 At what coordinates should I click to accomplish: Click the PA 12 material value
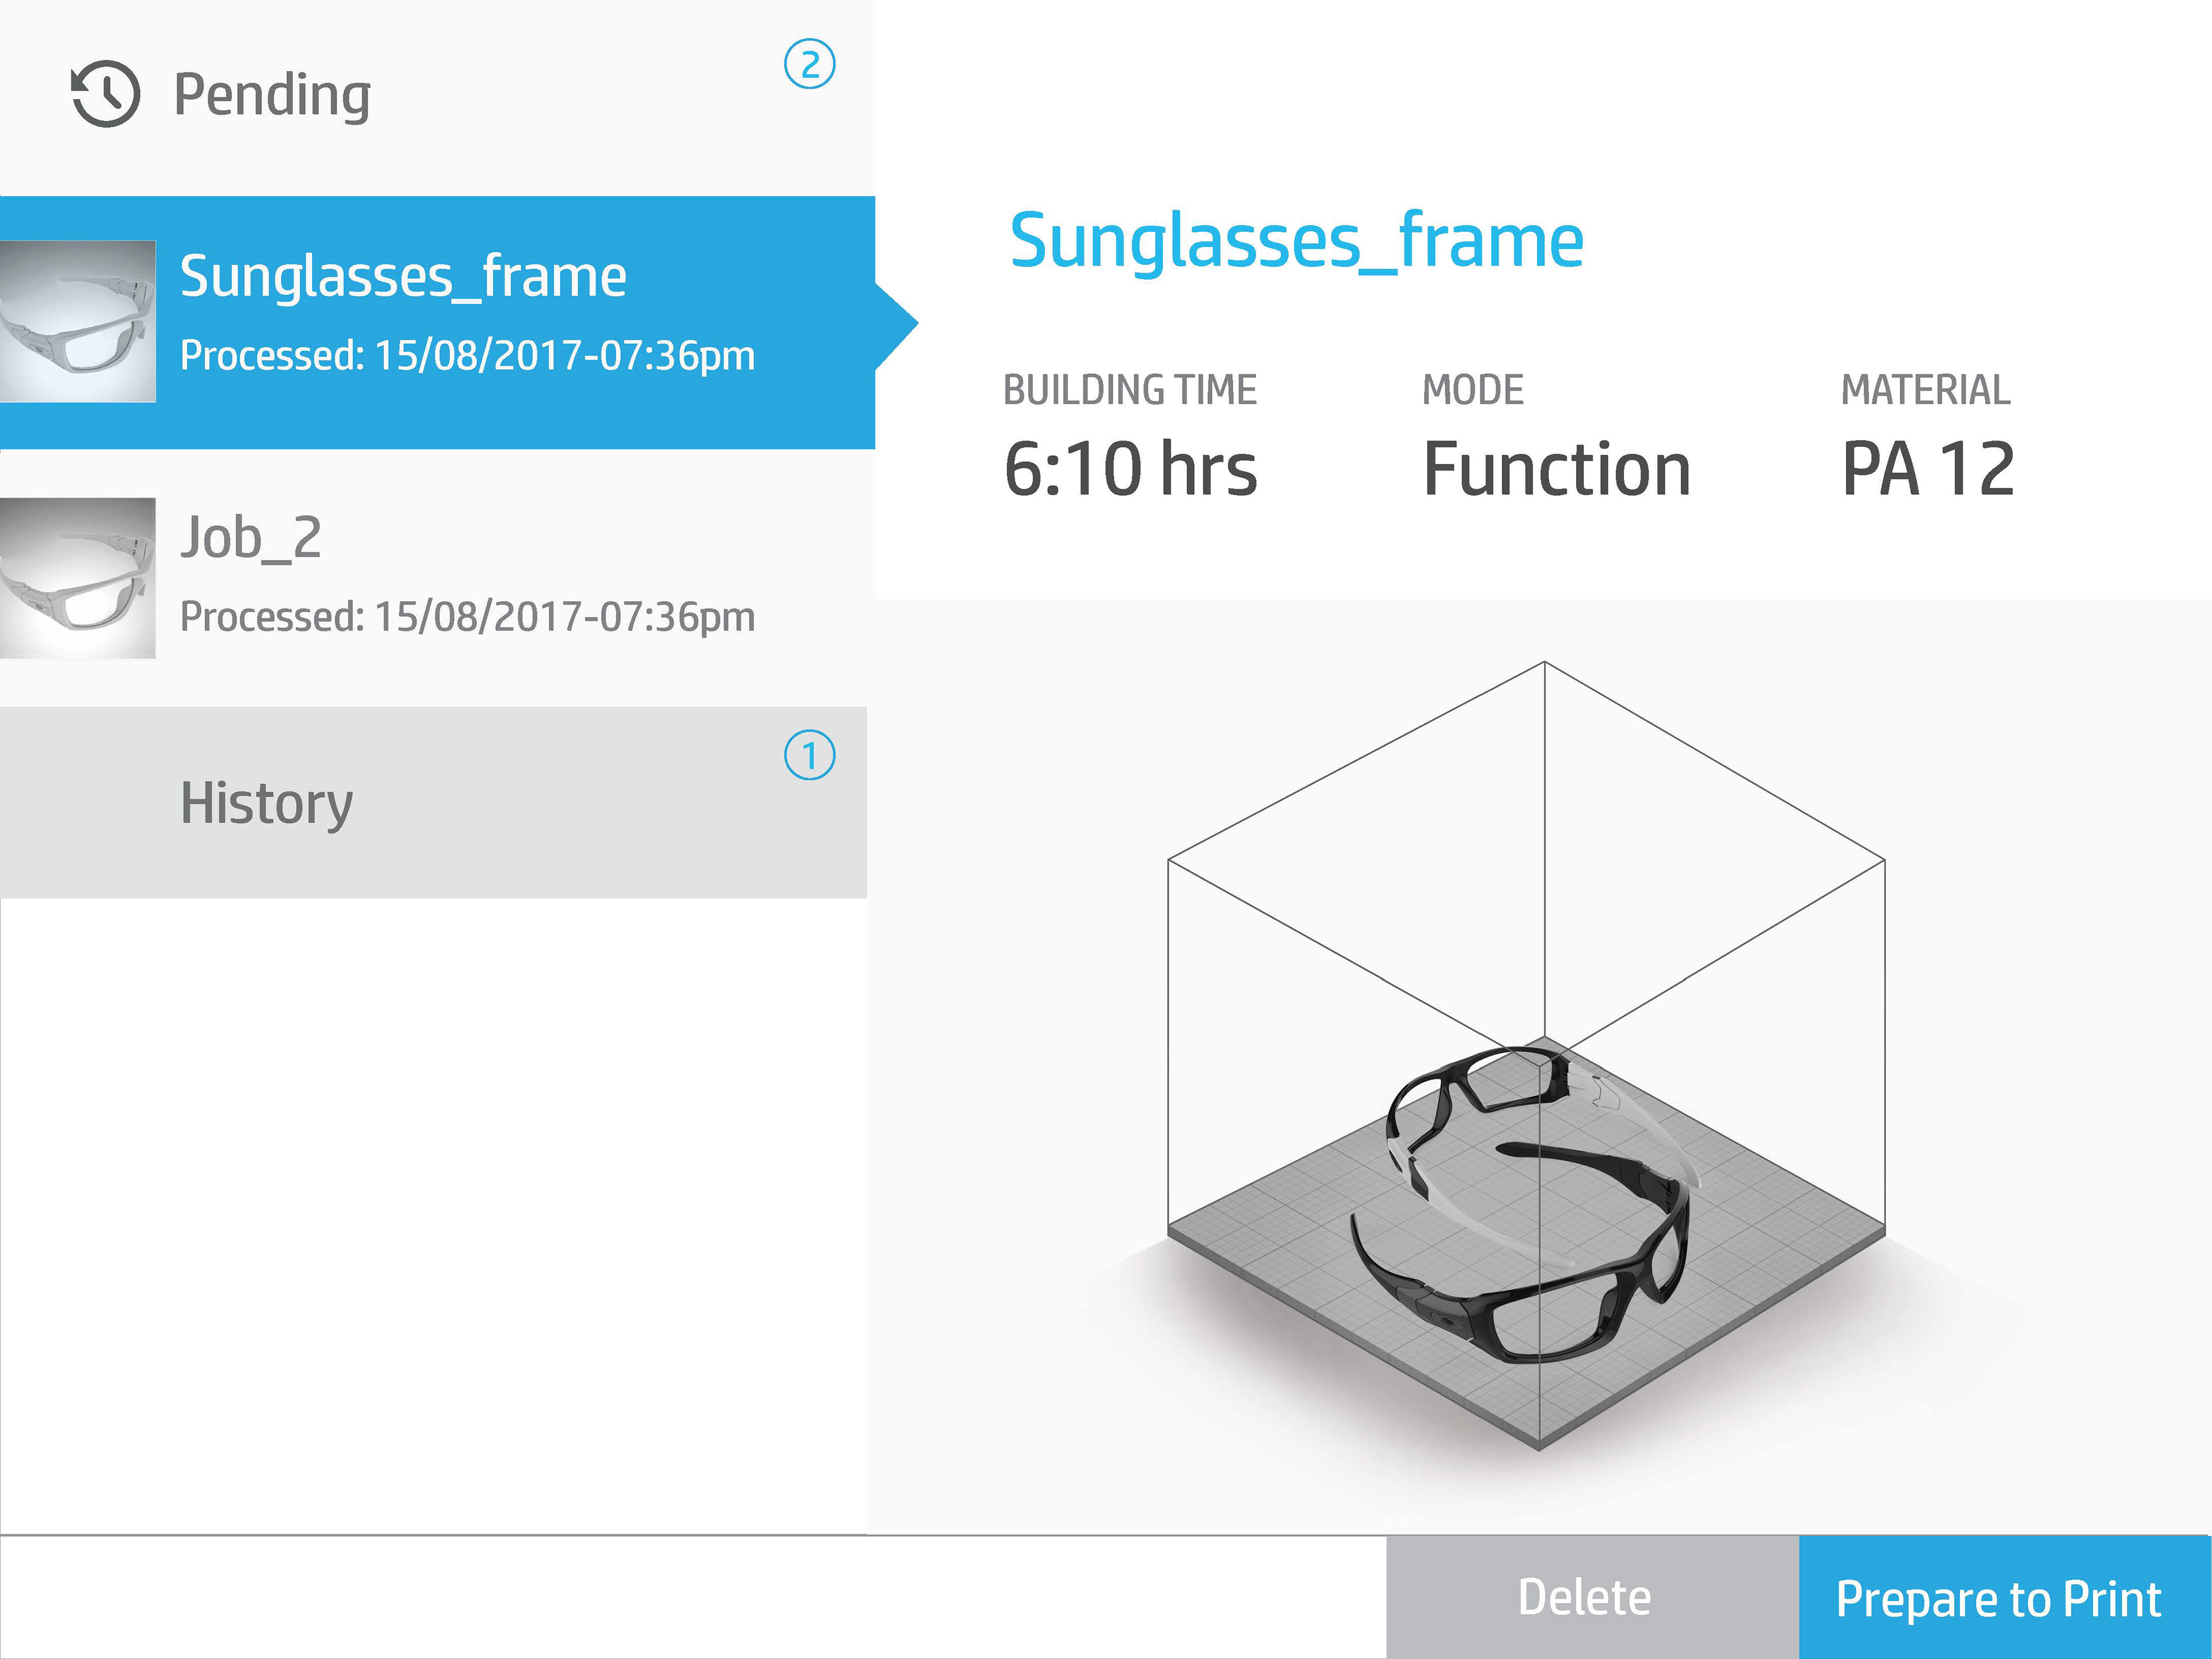click(x=1927, y=469)
